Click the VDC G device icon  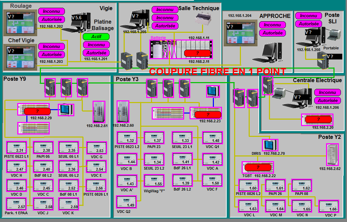pos(97,148)
